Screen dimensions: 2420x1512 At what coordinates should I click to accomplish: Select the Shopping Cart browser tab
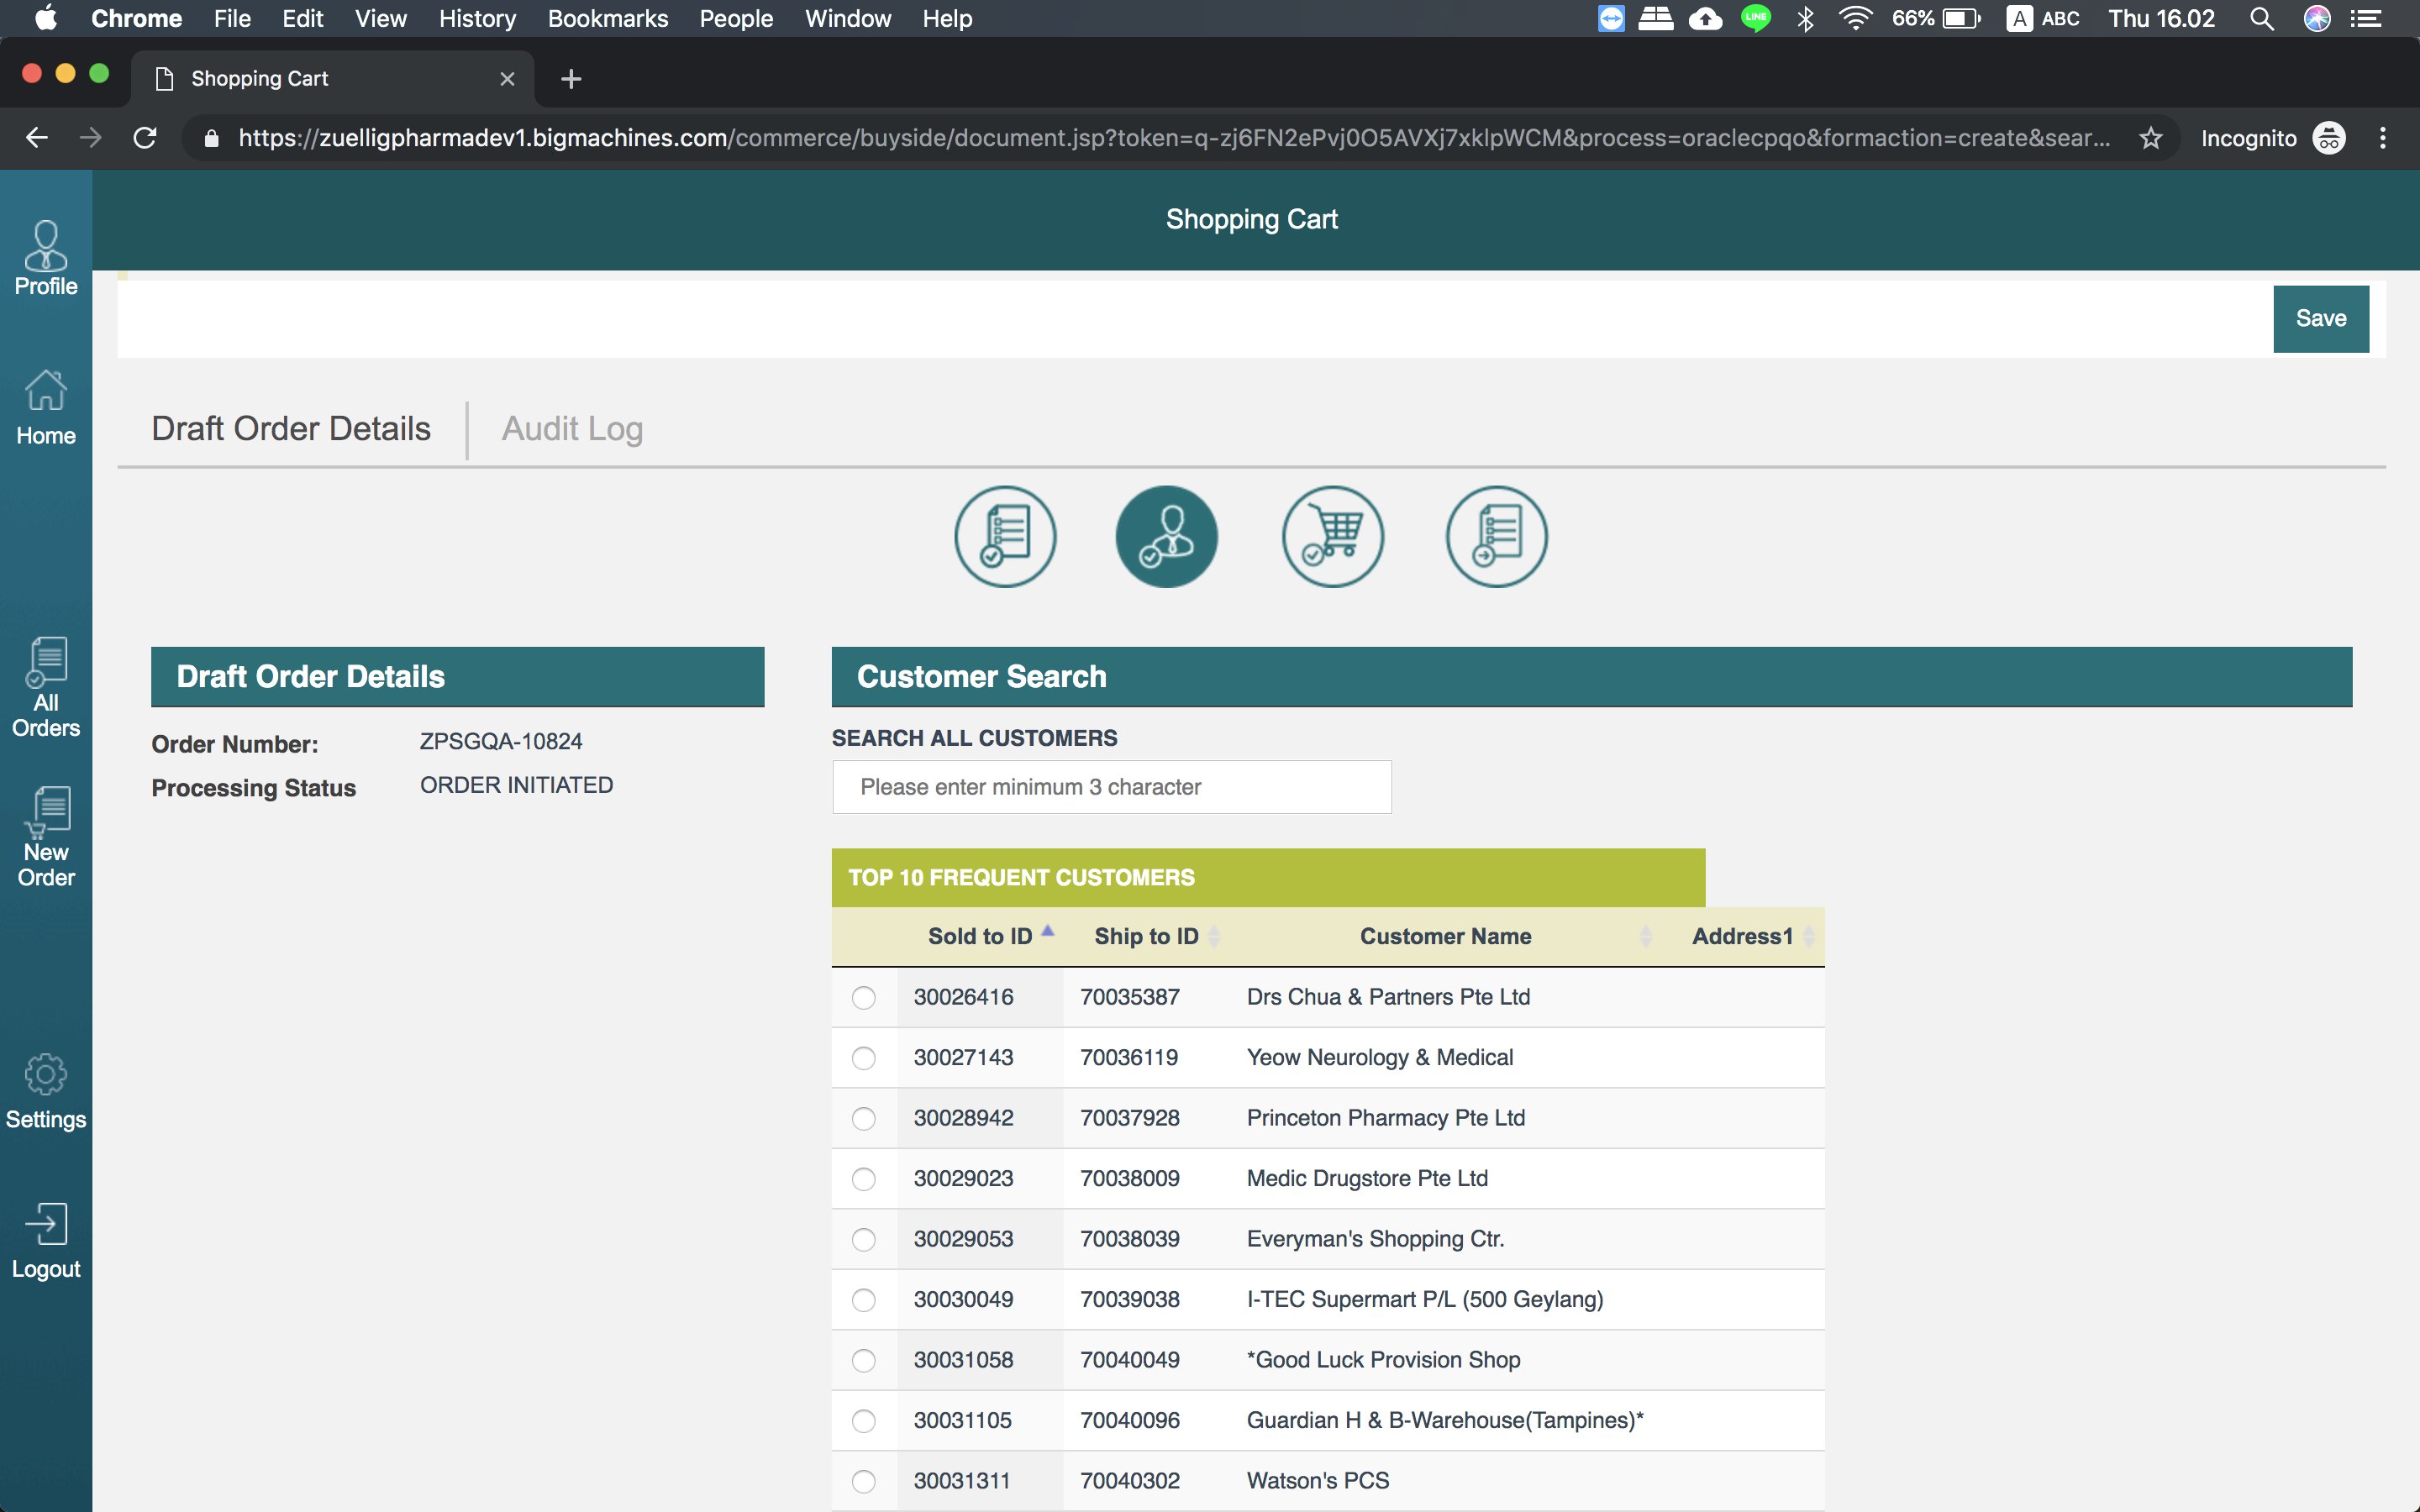click(x=332, y=79)
